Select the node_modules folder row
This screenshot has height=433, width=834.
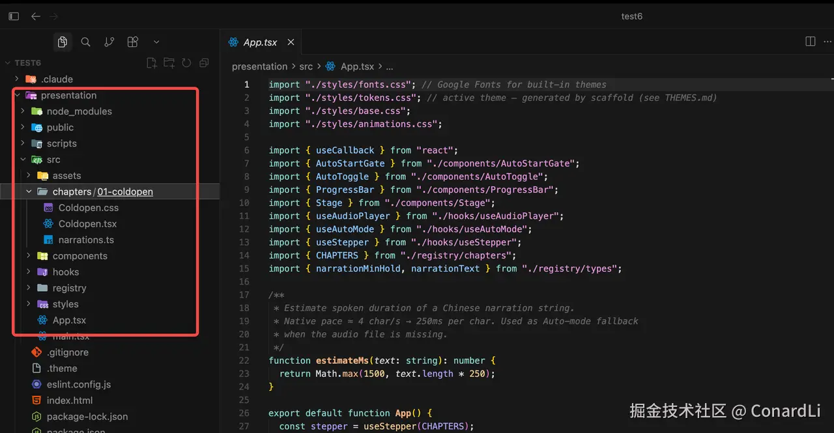(109, 111)
